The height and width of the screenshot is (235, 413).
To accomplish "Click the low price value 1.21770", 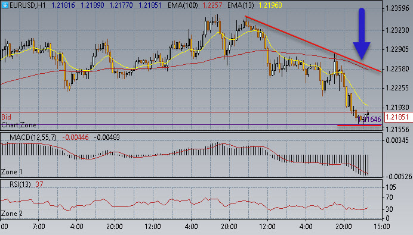I will point(121,5).
